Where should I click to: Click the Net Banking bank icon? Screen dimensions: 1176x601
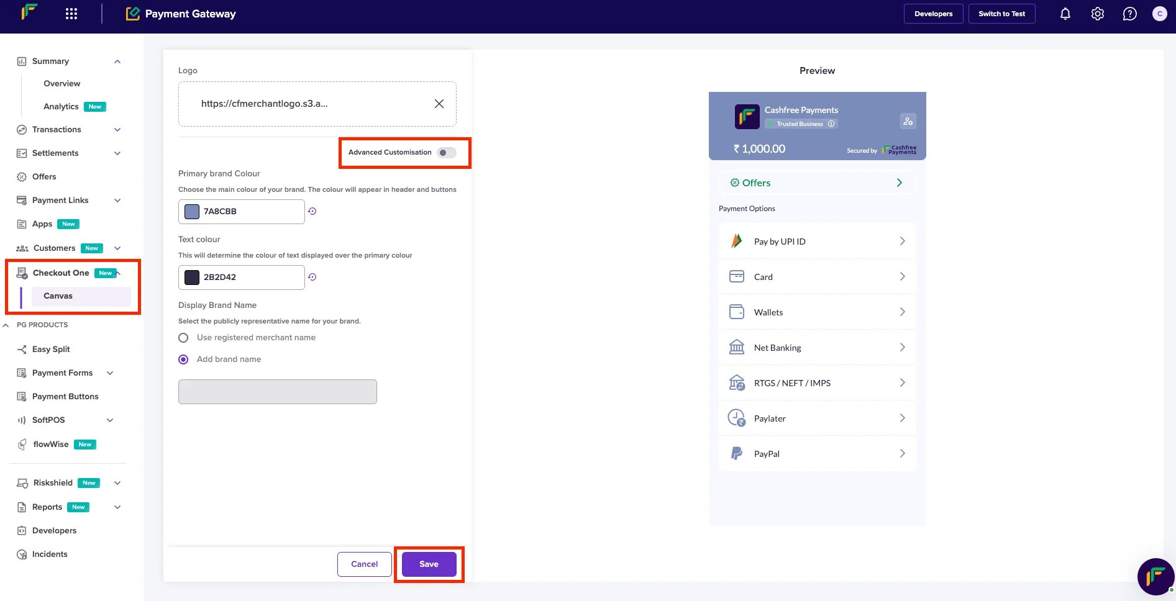pyautogui.click(x=737, y=347)
